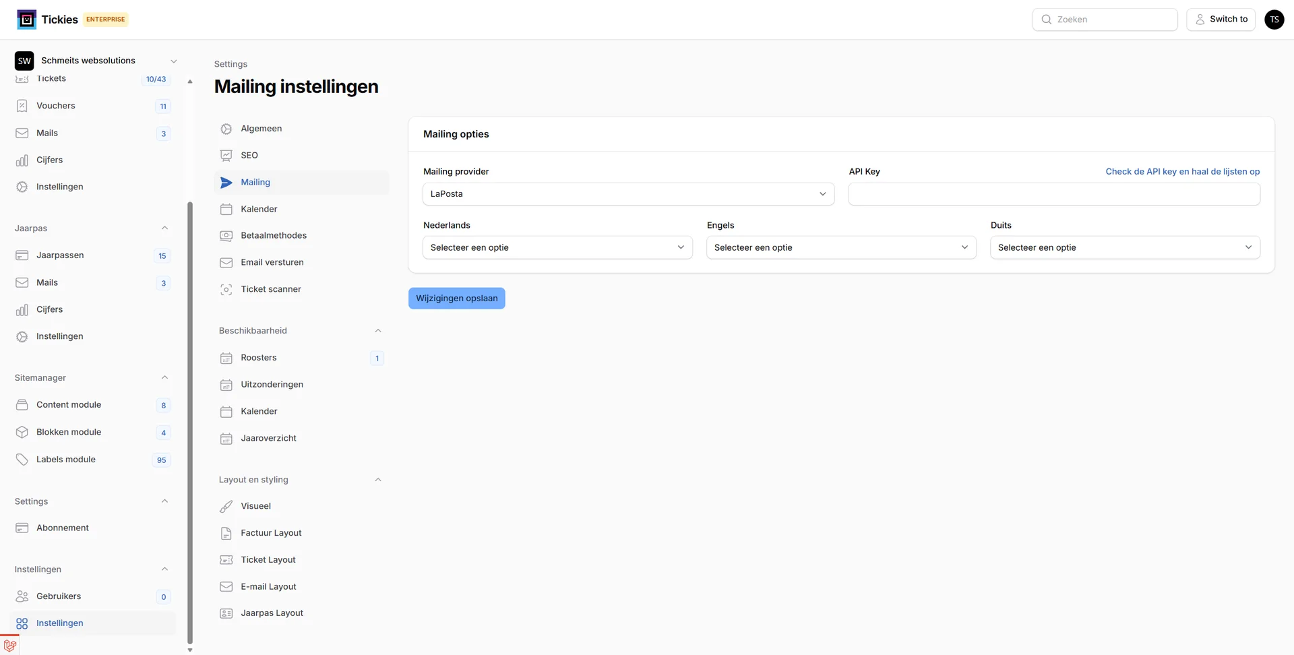The image size is (1294, 655).
Task: Select the Visueel brush icon
Action: 226,506
